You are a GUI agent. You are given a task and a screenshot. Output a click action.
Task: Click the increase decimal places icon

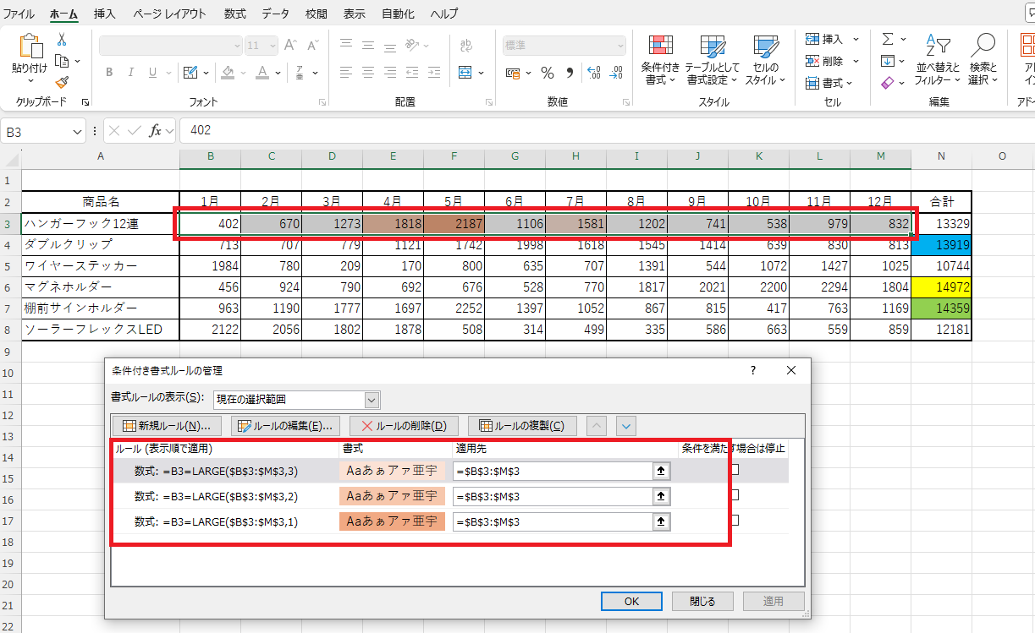(593, 73)
